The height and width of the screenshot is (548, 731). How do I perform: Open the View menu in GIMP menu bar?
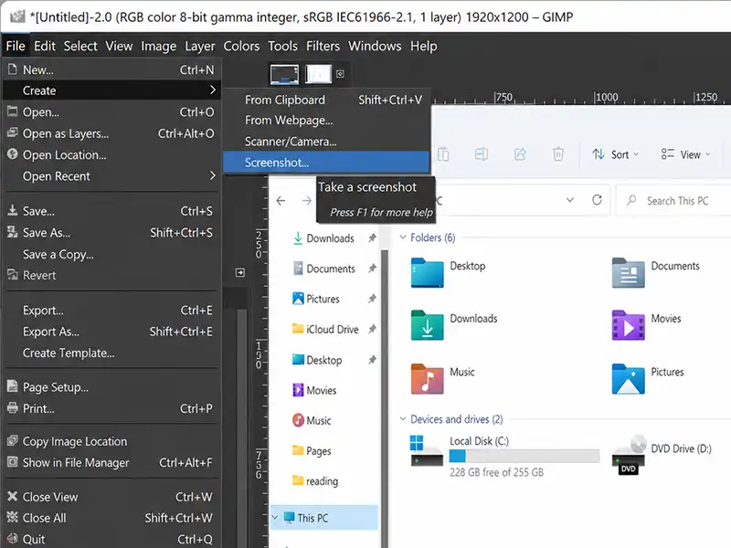pos(119,47)
